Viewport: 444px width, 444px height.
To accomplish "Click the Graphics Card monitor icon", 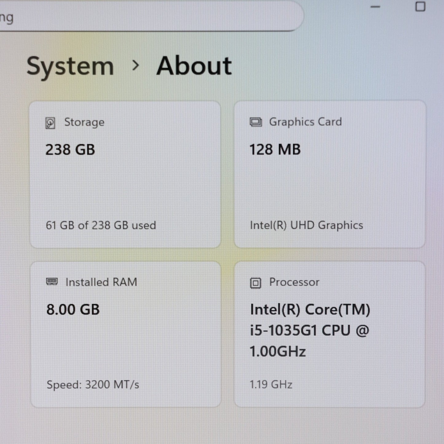I will (256, 122).
